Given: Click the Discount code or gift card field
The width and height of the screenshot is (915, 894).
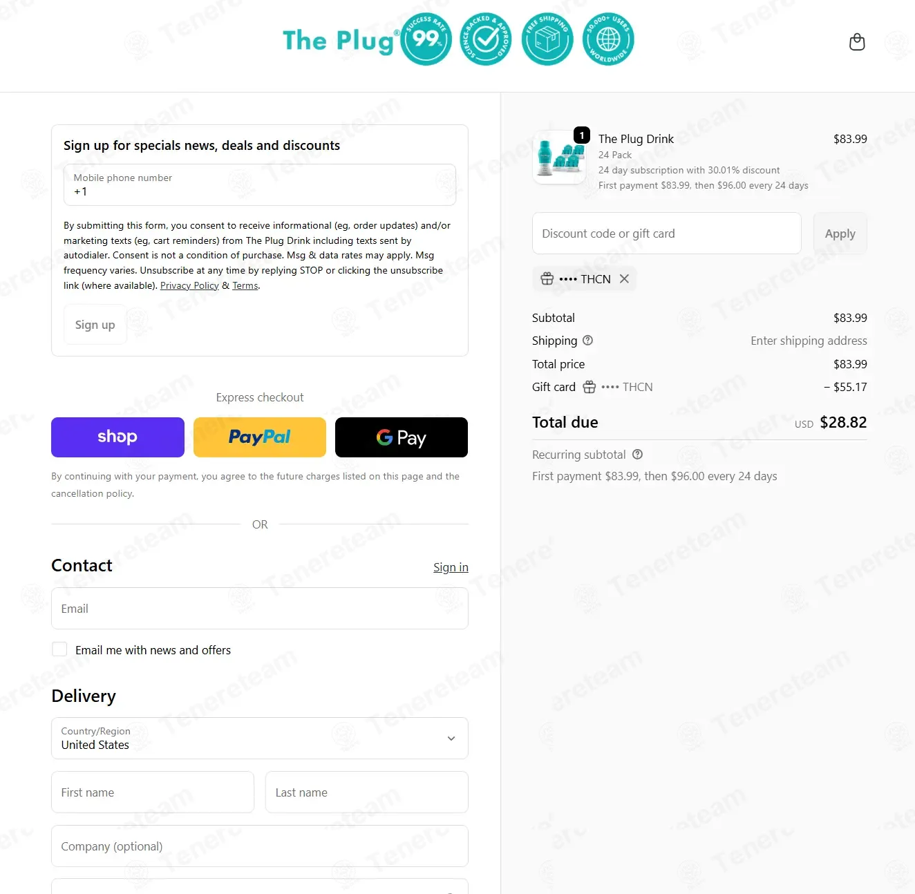Looking at the screenshot, I should pyautogui.click(x=667, y=234).
